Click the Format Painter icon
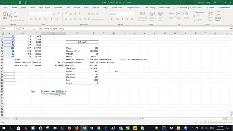Image resolution: width=233 pixels, height=131 pixels. 11,20
